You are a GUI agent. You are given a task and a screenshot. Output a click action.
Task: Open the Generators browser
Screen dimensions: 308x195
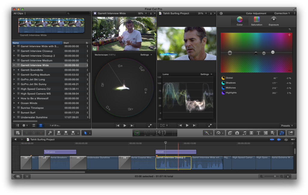tap(266, 133)
